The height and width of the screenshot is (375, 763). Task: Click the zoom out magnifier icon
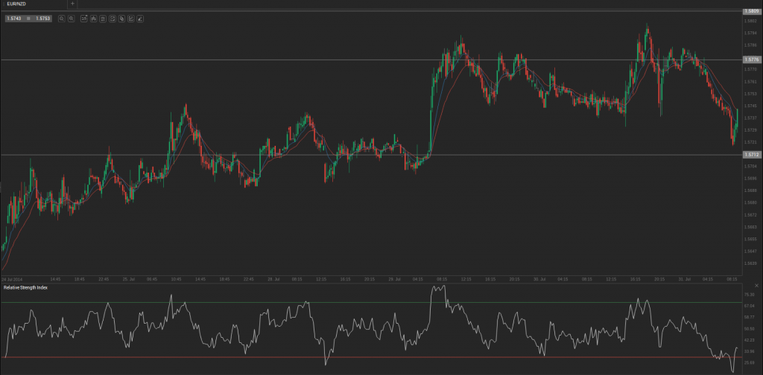tap(61, 18)
